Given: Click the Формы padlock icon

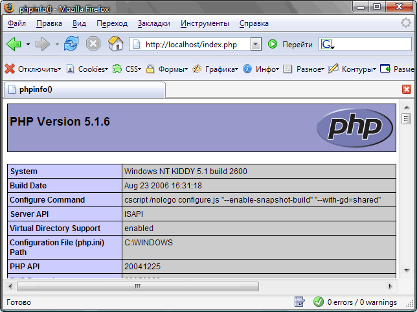Looking at the screenshot, I should (x=150, y=69).
